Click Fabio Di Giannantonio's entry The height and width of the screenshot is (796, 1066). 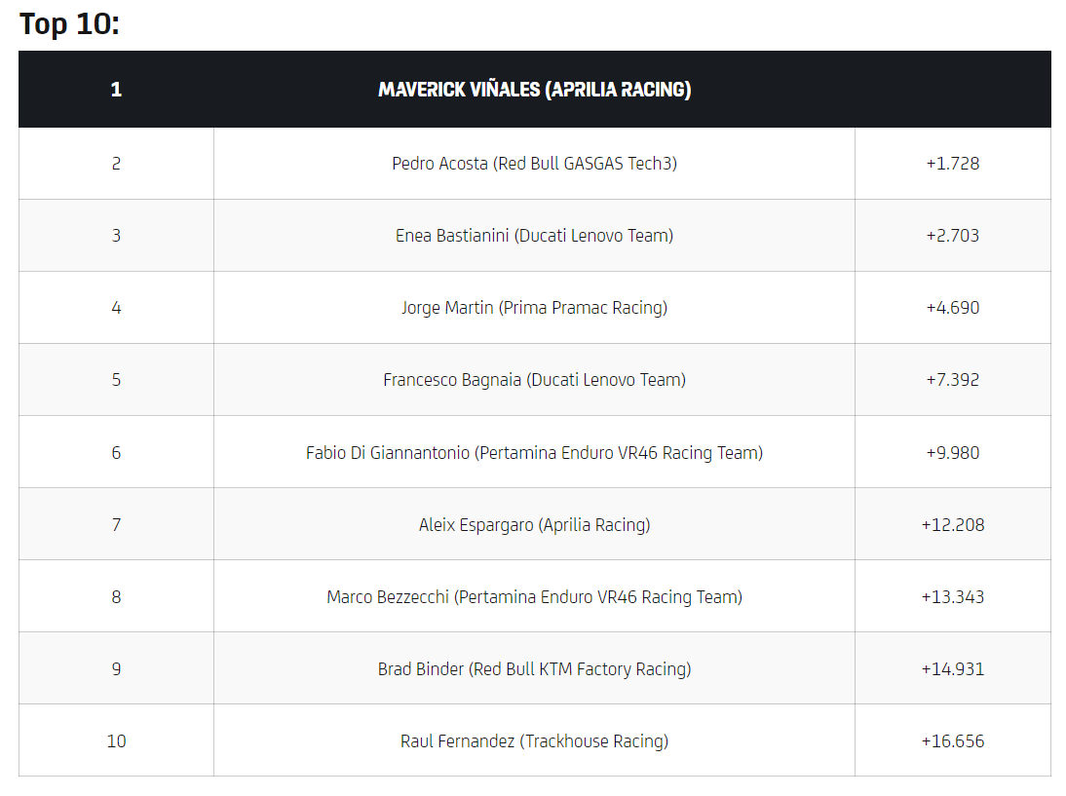click(534, 452)
